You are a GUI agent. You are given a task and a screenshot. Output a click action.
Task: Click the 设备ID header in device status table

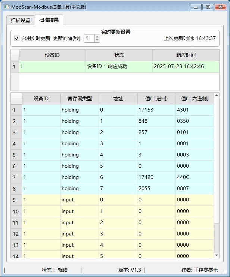52,55
